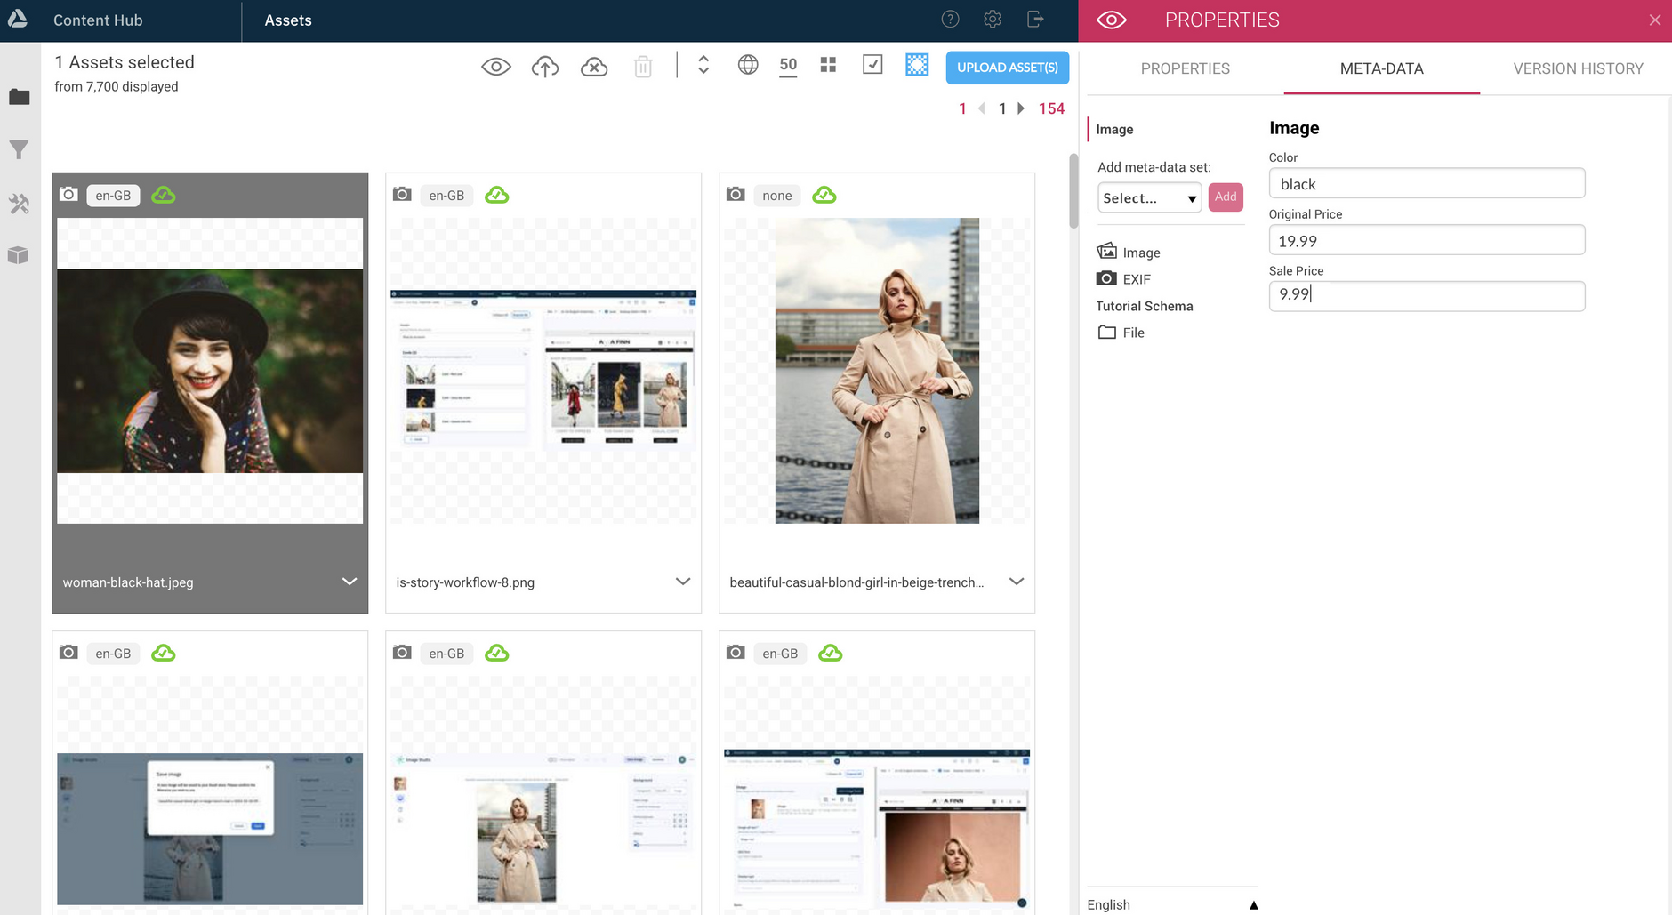
Task: Click the logout icon in header
Action: [1035, 19]
